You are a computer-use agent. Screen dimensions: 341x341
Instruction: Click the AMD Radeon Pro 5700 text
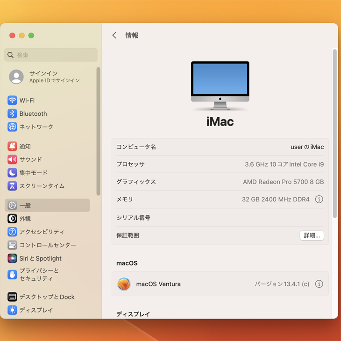click(x=284, y=182)
